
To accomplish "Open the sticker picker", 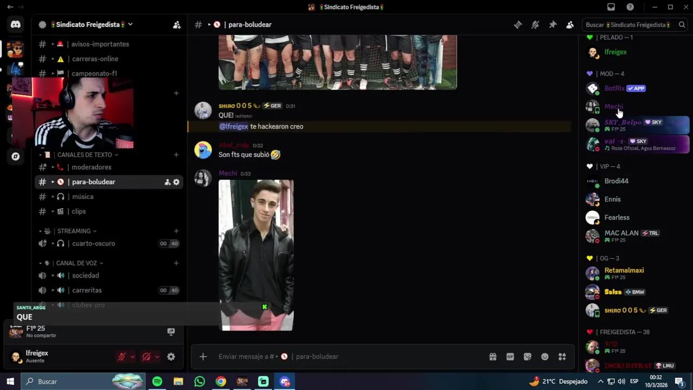I will pyautogui.click(x=527, y=356).
